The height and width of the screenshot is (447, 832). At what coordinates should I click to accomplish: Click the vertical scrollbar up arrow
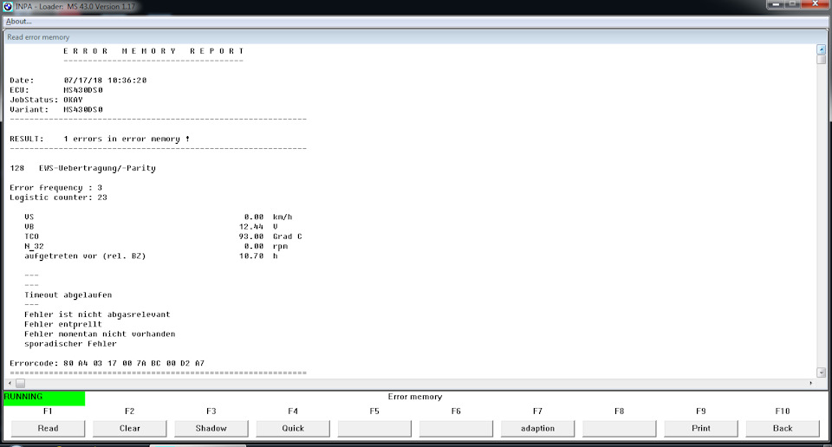(x=821, y=49)
